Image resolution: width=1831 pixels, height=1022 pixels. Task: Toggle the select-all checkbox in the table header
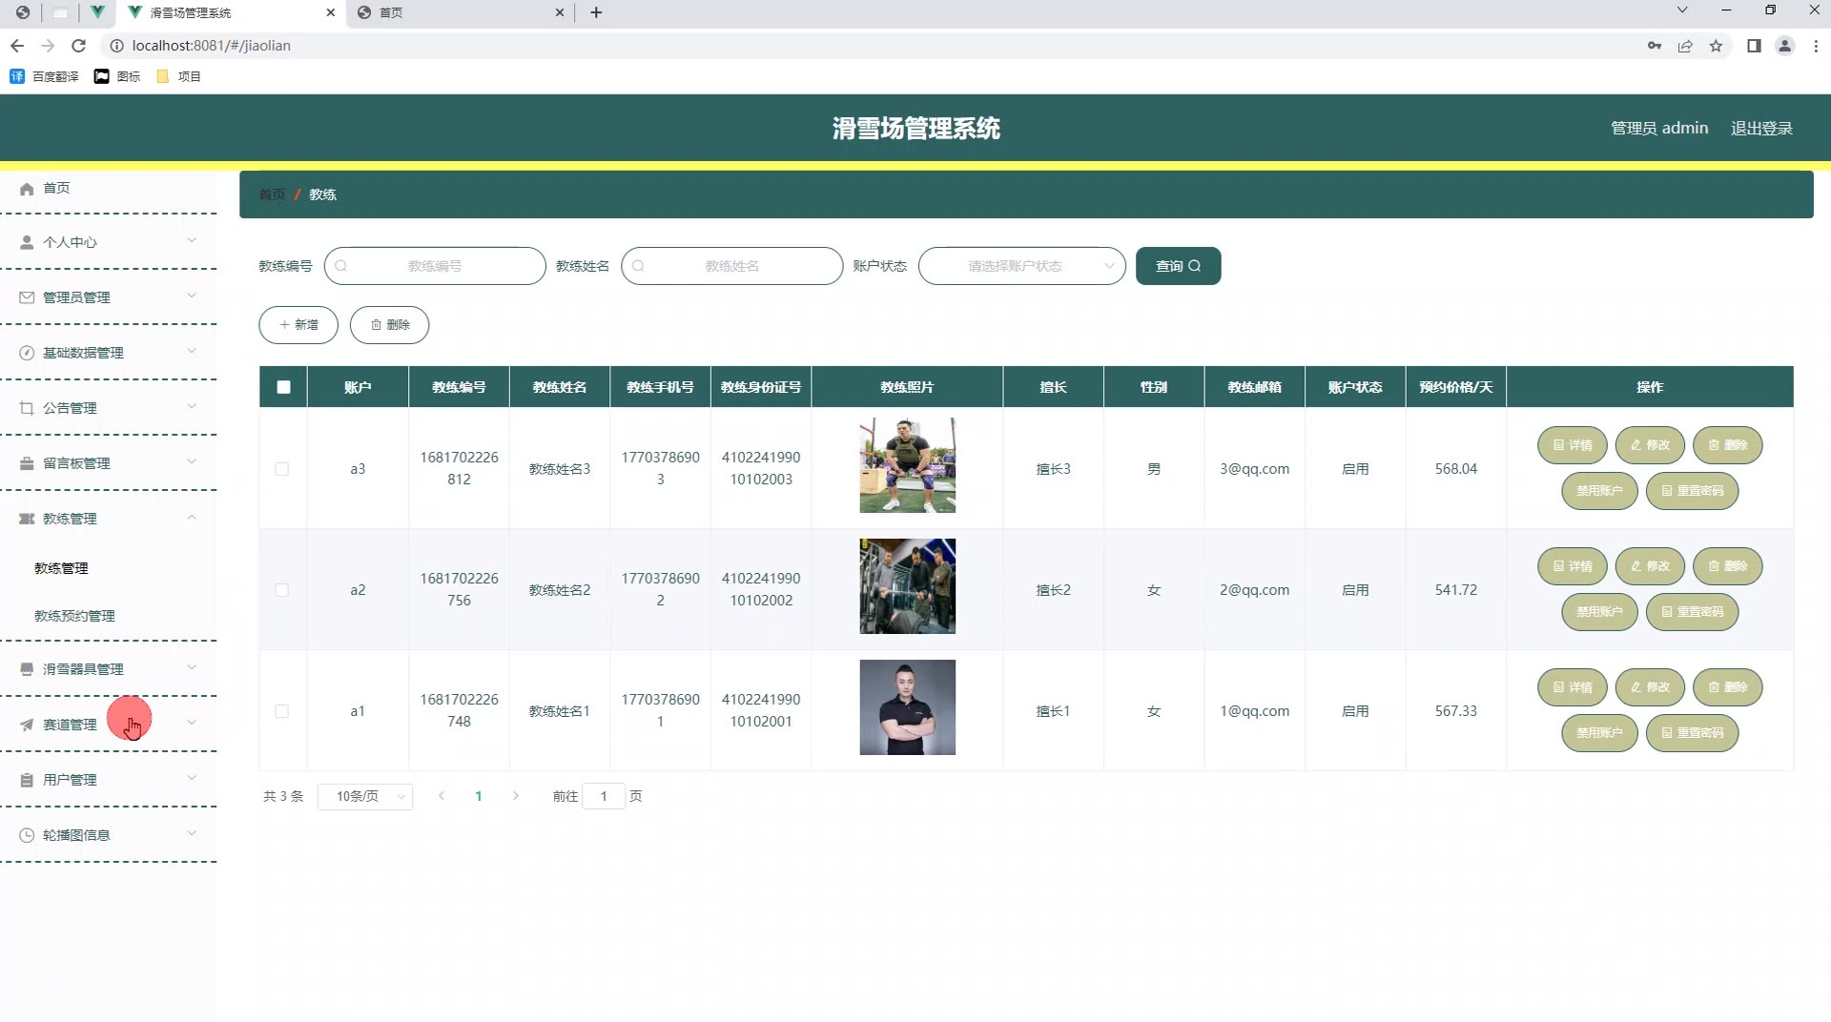coord(283,387)
